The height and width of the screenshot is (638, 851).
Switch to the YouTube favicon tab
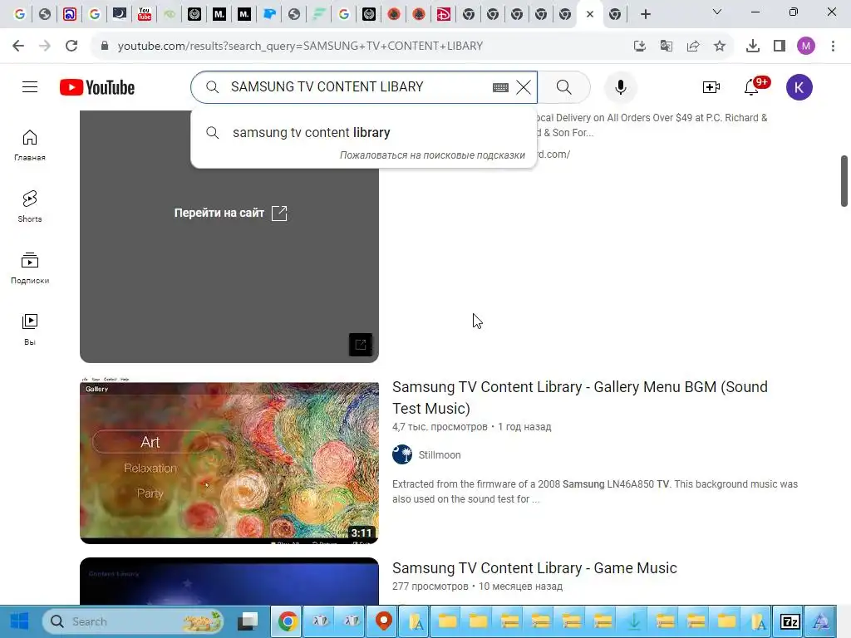[145, 14]
